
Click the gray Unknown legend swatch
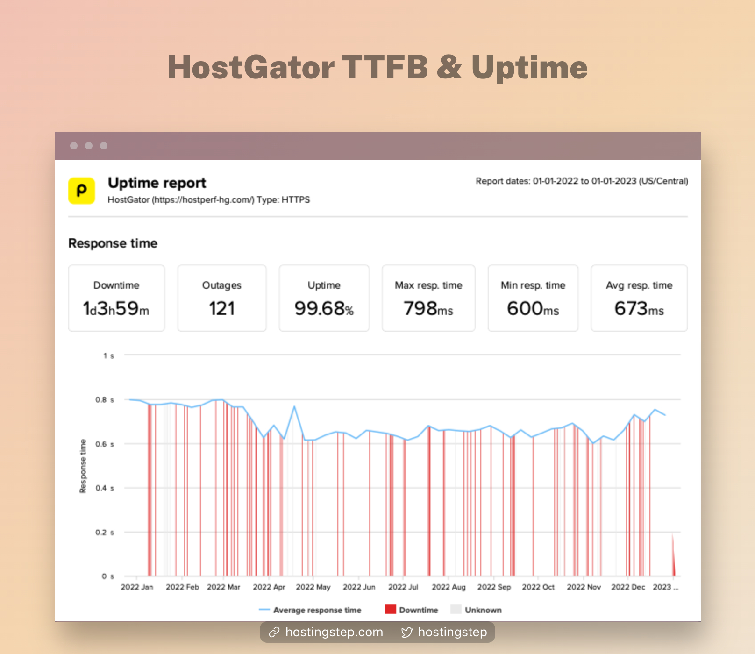(456, 609)
